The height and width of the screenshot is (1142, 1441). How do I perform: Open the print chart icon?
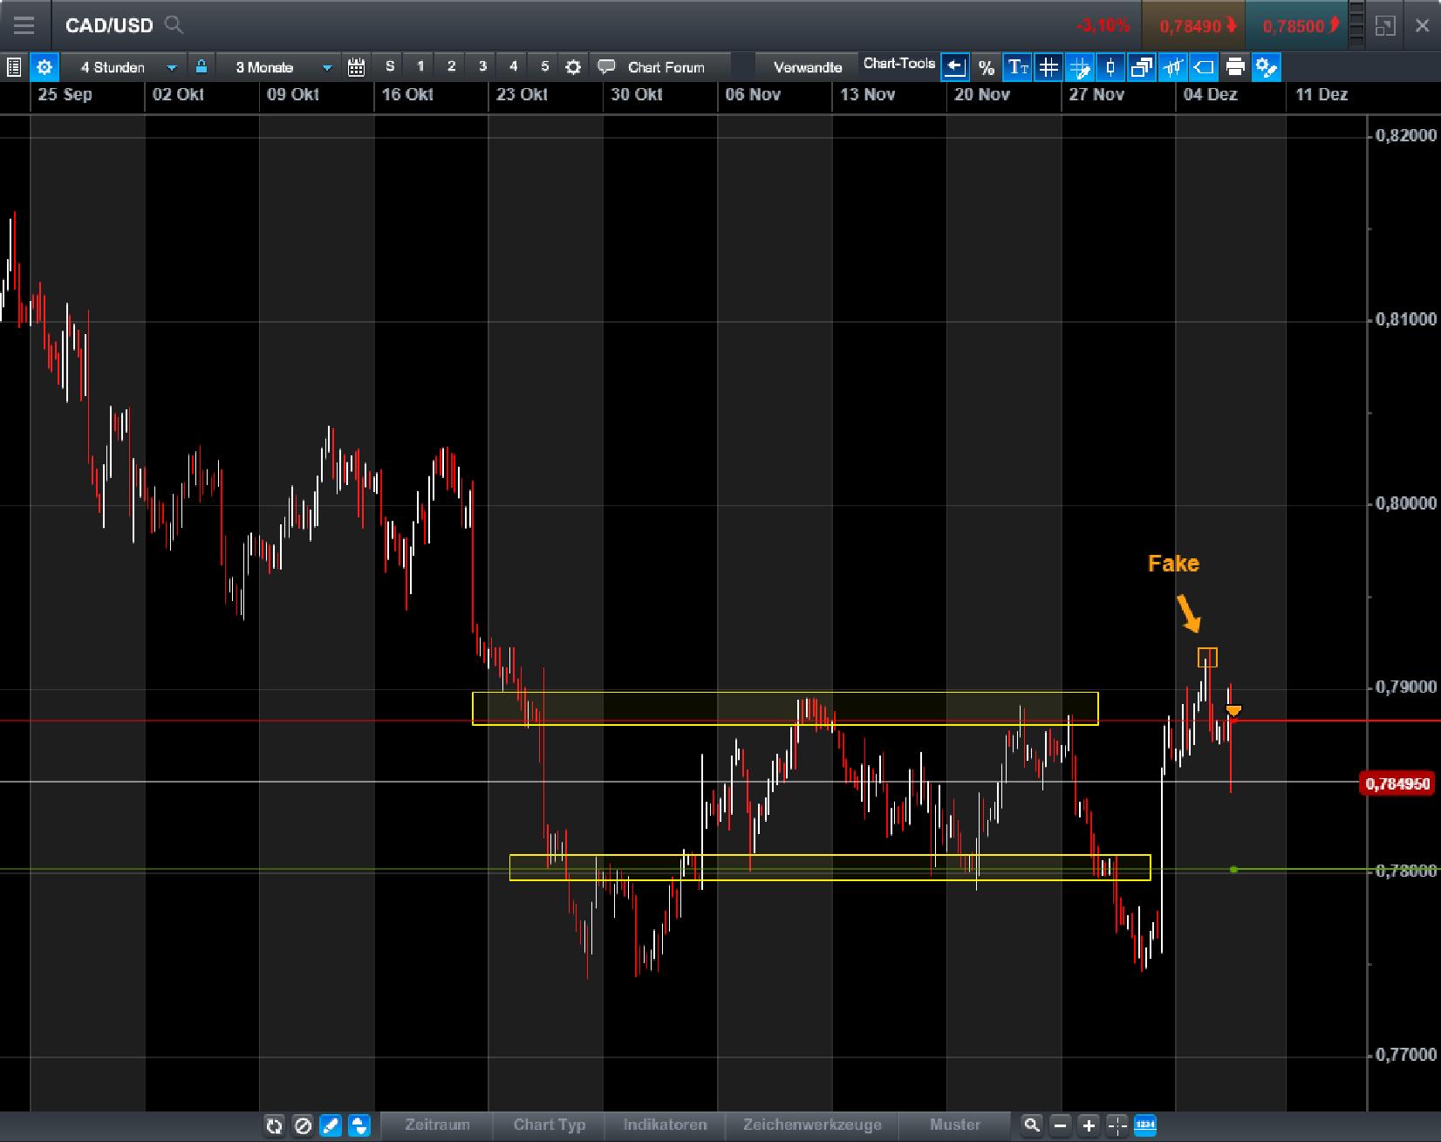pyautogui.click(x=1235, y=66)
